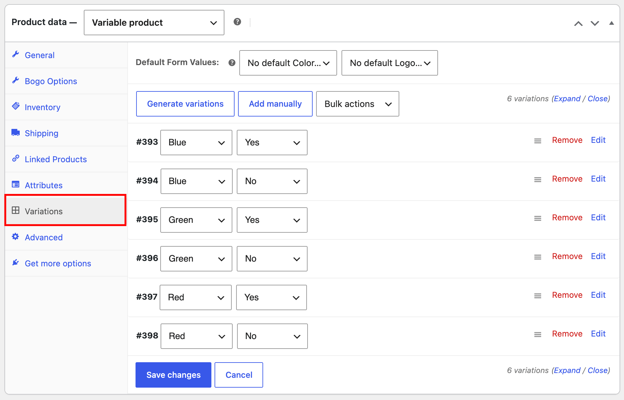Open the Get more options tab

point(66,263)
